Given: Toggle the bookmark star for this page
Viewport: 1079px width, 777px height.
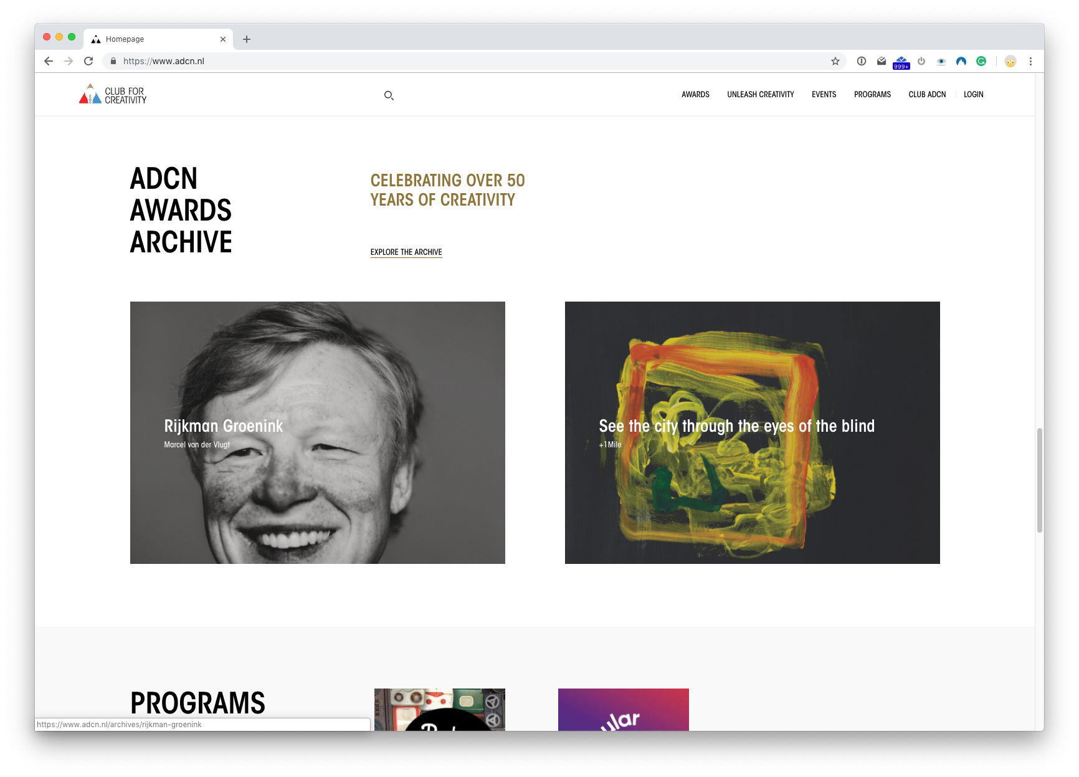Looking at the screenshot, I should pos(835,61).
